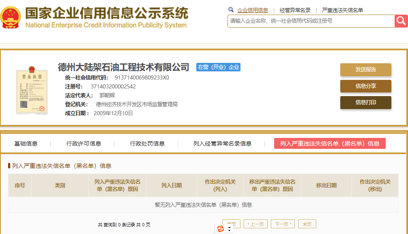The height and width of the screenshot is (234, 408).
Task: Click the 国家企业信用信息公示系统 site title
Action: [106, 13]
